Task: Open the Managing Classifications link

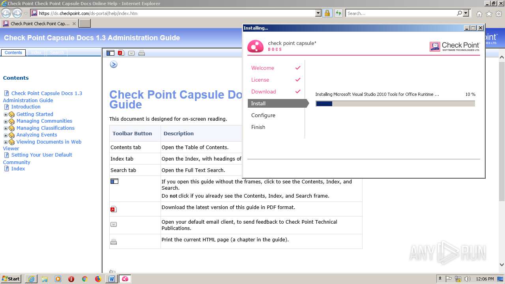Action: (45, 128)
